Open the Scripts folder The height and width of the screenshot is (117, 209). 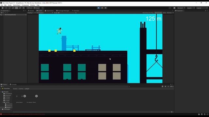[7, 100]
